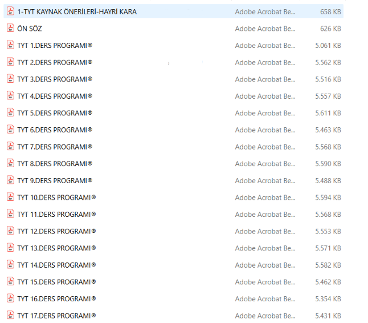The width and height of the screenshot is (368, 323).
Task: Select file name TYT 3.DERS PROGRAMI
Action: (x=55, y=79)
